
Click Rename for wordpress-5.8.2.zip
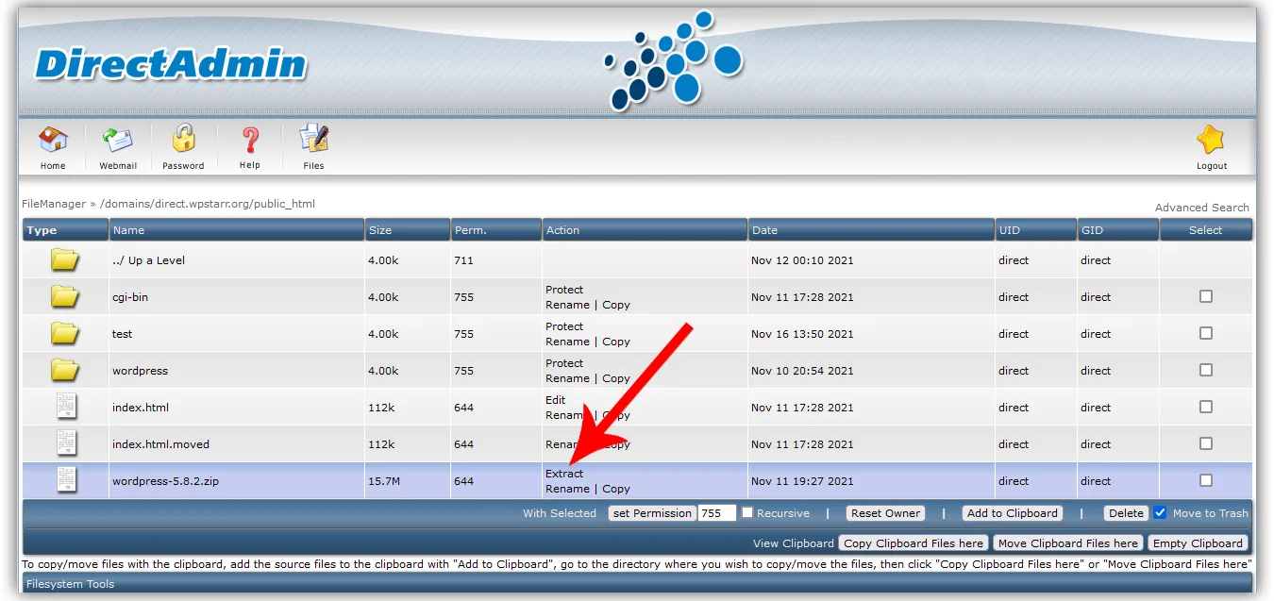coord(567,488)
